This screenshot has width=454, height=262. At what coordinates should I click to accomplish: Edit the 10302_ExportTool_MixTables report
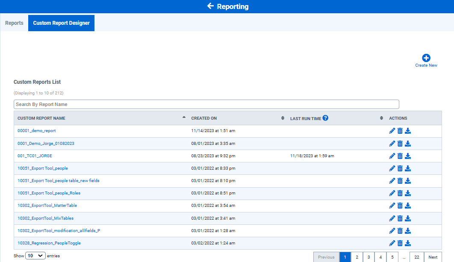click(392, 218)
